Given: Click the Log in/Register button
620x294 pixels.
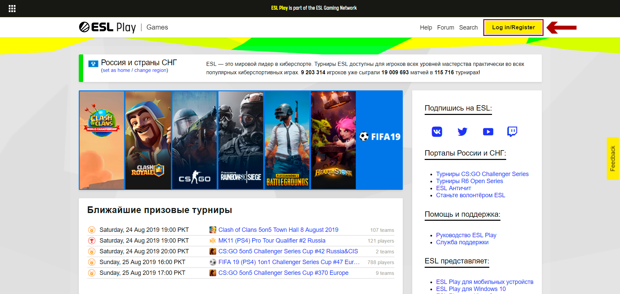Looking at the screenshot, I should [514, 28].
